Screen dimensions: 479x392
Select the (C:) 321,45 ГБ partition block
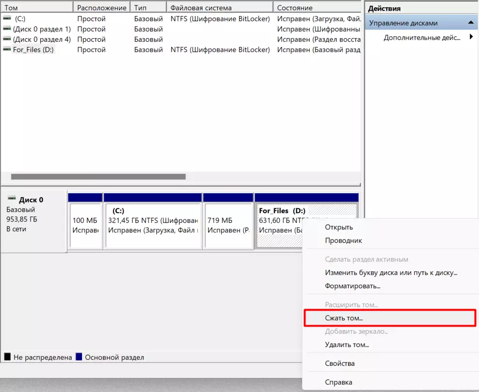153,225
